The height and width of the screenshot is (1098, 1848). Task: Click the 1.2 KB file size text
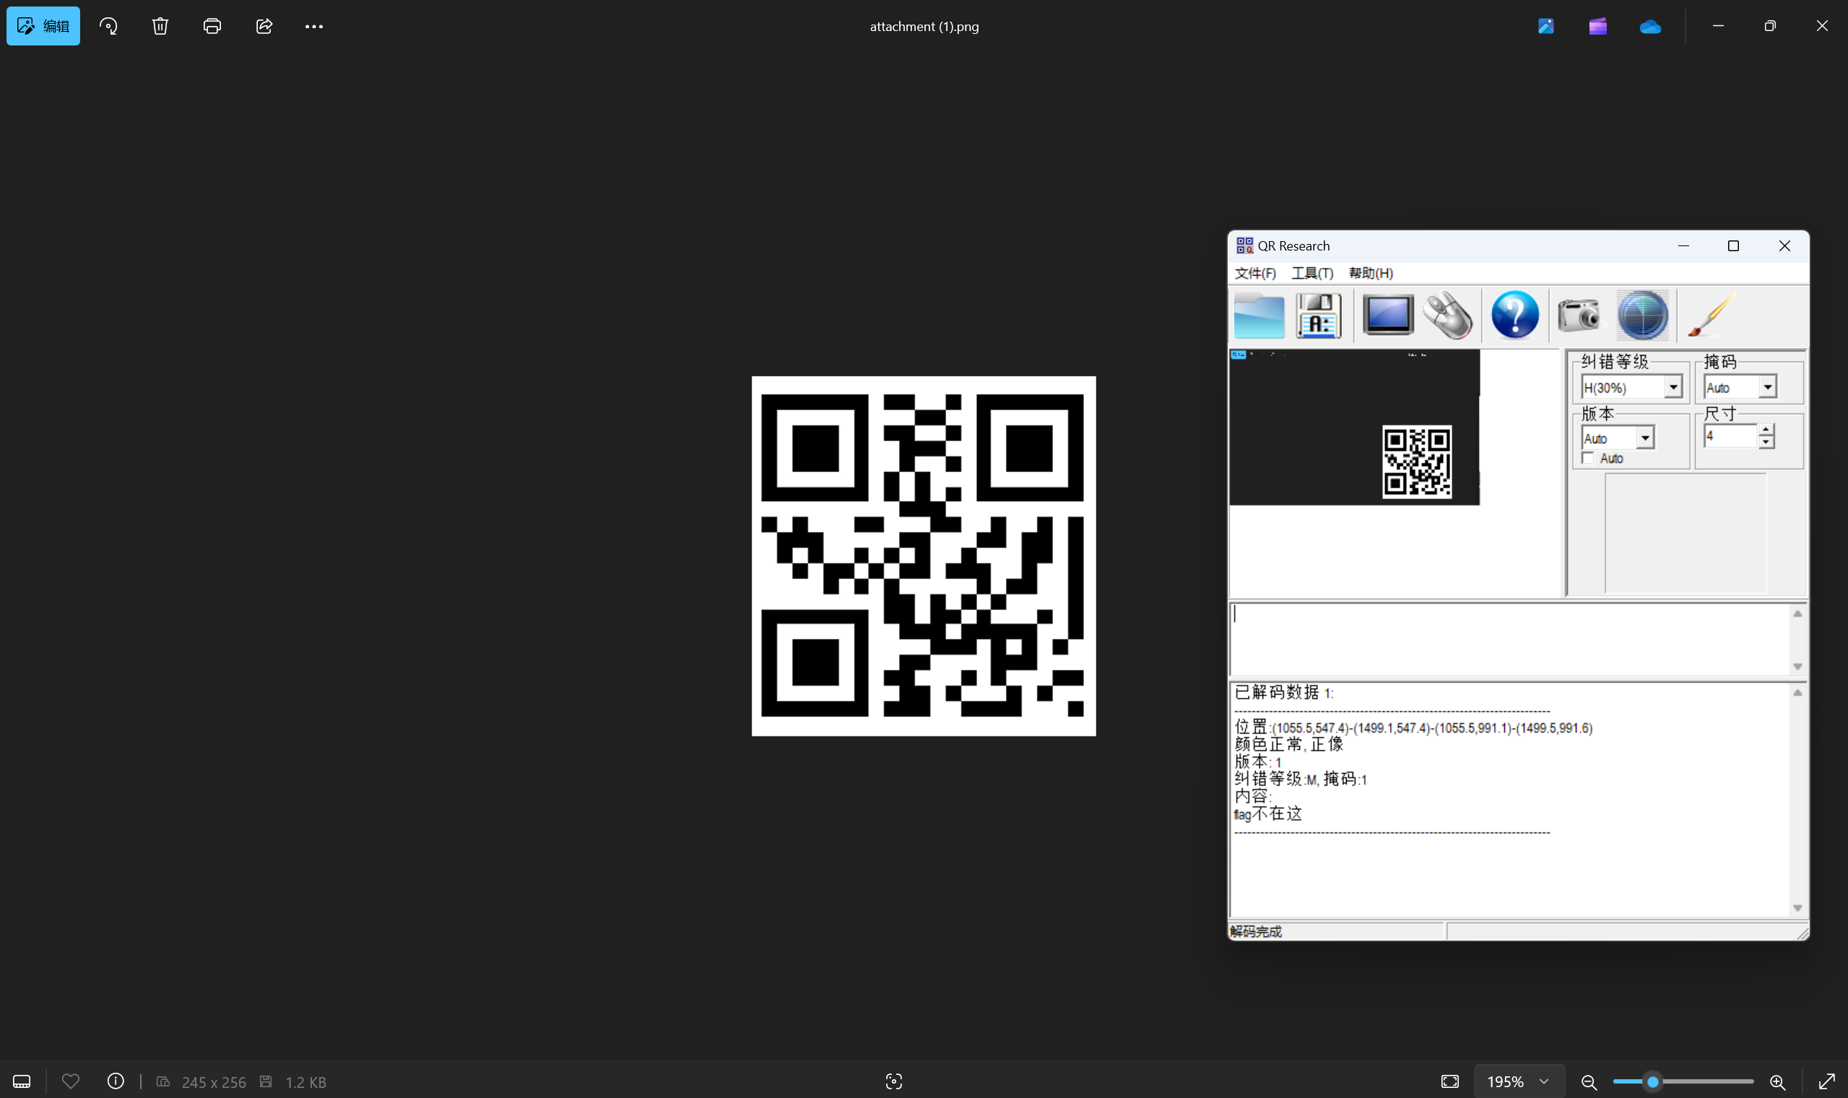(x=305, y=1081)
